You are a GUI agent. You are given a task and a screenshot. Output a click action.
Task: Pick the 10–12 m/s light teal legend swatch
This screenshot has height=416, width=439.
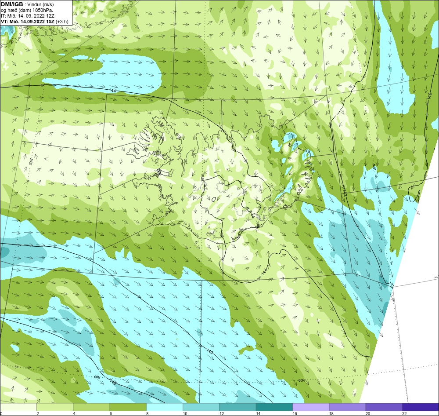(x=201, y=407)
